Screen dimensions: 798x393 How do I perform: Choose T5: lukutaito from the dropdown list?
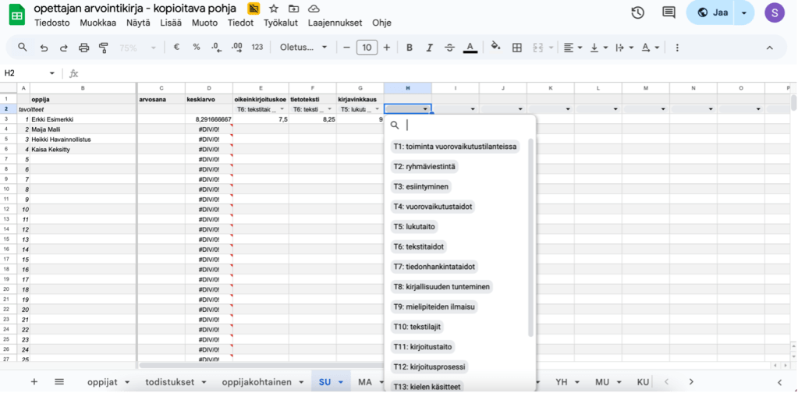(414, 227)
